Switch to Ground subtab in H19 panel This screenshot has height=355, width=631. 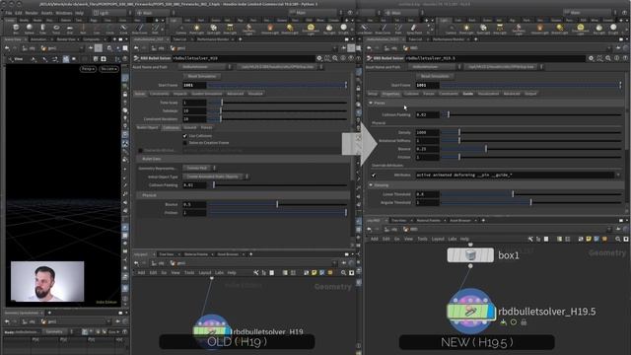(x=190, y=127)
